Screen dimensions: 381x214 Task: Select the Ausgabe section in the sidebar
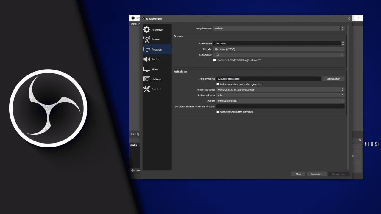157,49
